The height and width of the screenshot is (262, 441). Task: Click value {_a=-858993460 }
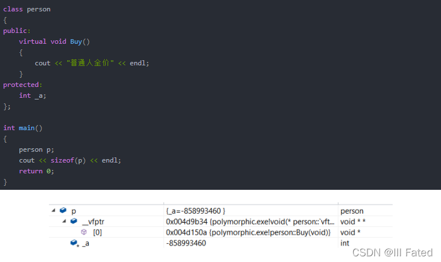click(196, 211)
